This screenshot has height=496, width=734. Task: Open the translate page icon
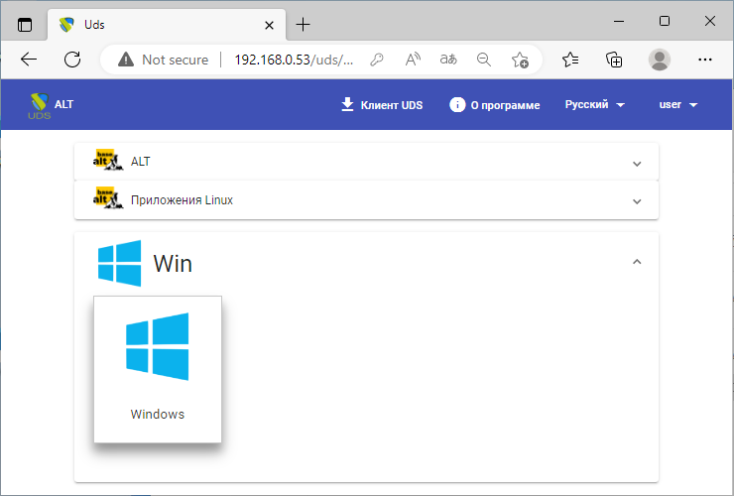(x=448, y=60)
